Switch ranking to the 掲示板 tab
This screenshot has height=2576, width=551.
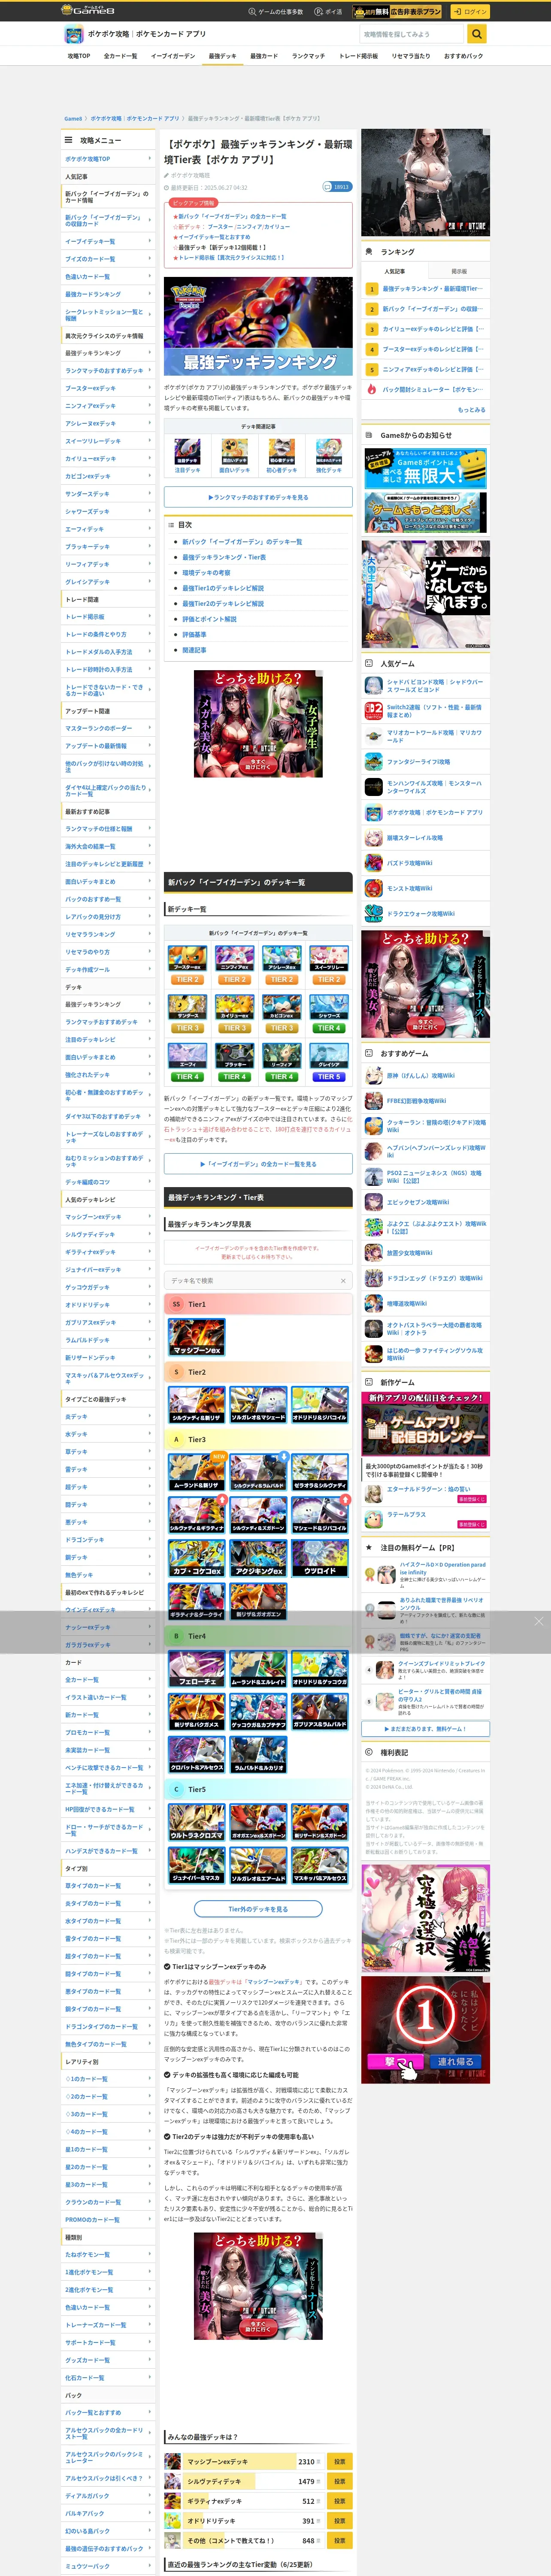pyautogui.click(x=459, y=271)
